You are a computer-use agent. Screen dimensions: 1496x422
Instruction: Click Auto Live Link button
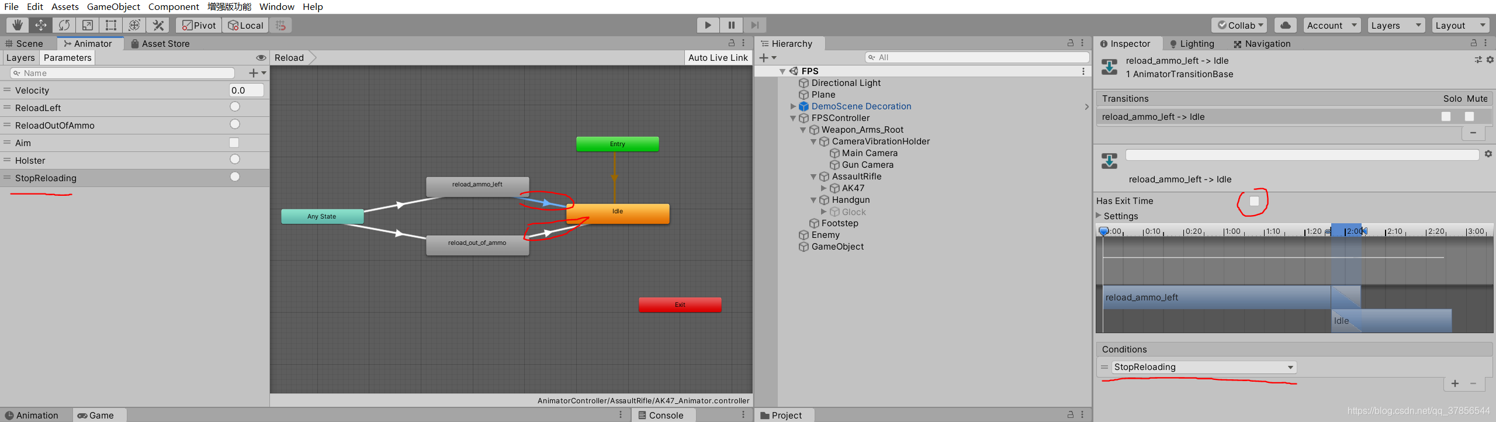[x=718, y=58]
